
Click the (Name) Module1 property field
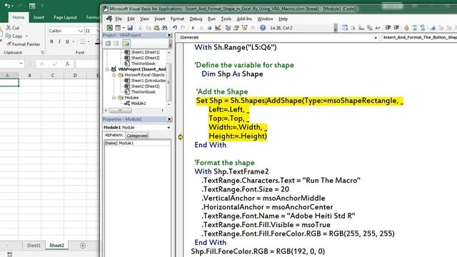tap(137, 143)
